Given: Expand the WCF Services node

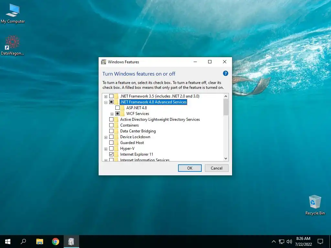Looking at the screenshot, I should tap(112, 114).
